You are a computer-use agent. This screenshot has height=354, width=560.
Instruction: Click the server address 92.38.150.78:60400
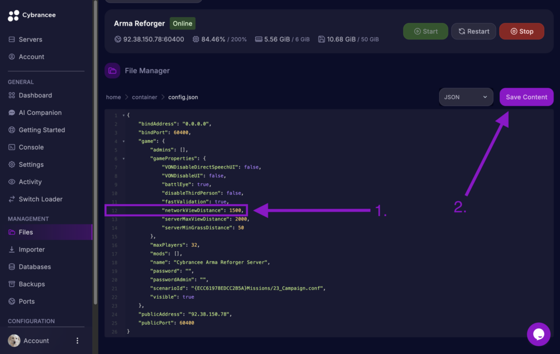click(x=154, y=39)
